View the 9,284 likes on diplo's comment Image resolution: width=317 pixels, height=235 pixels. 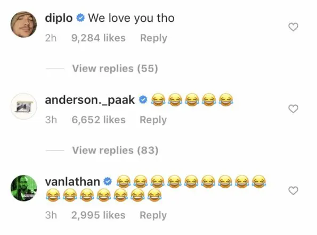99,38
